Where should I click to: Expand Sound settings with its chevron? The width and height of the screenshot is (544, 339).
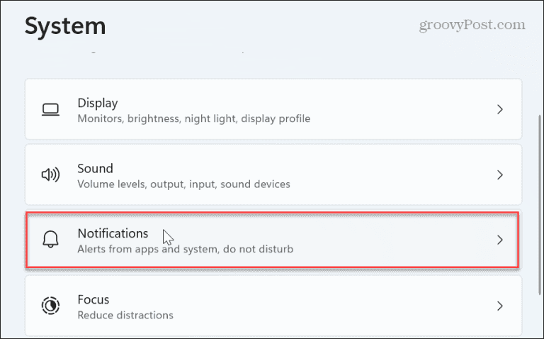[500, 174]
